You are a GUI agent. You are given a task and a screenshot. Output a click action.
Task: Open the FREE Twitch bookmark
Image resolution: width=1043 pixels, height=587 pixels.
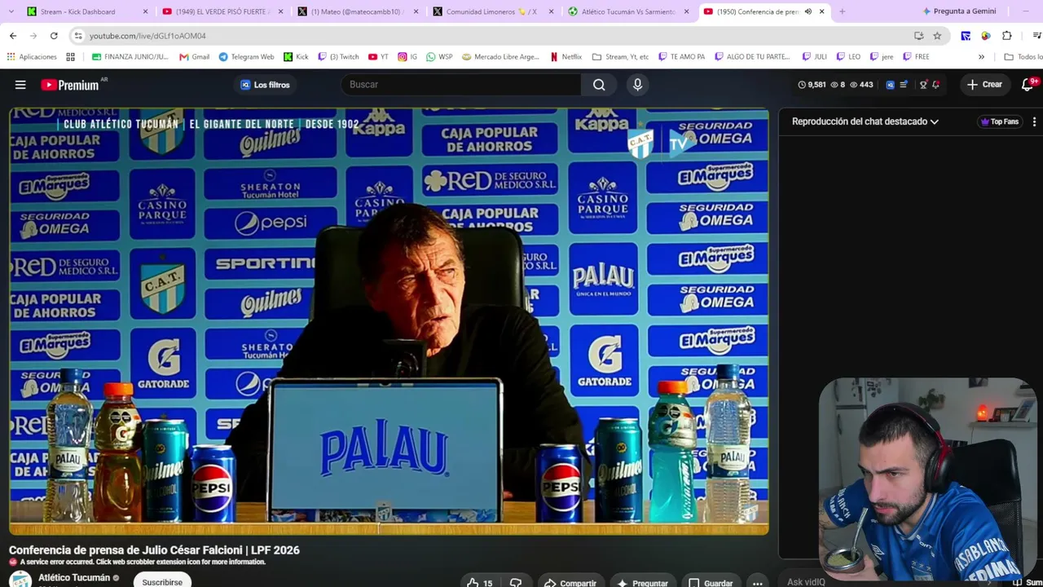(x=916, y=57)
